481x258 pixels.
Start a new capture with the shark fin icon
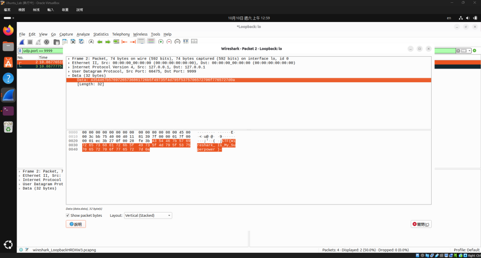tap(22, 42)
